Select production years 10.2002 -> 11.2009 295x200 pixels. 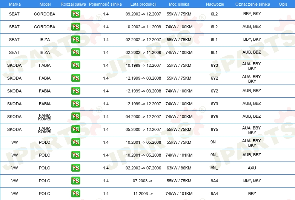pyautogui.click(x=143, y=27)
